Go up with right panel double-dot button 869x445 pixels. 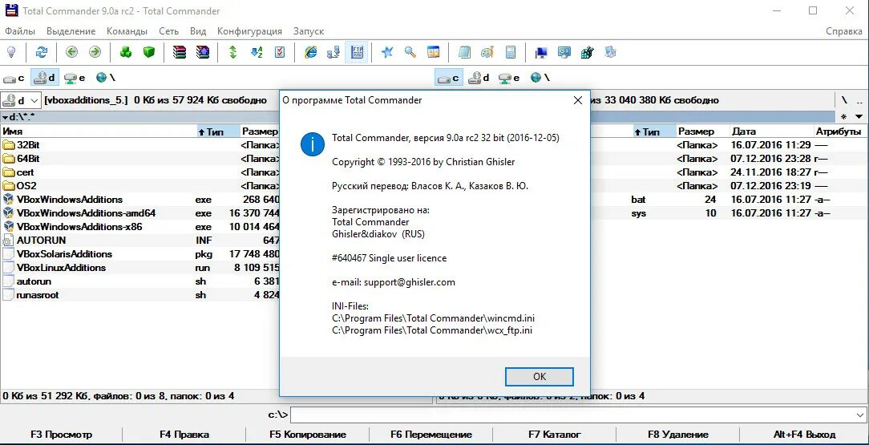[x=859, y=100]
